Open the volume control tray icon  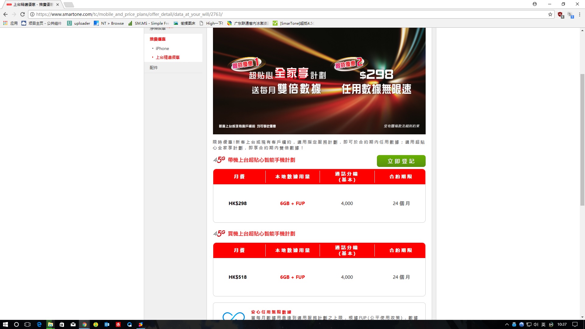pyautogui.click(x=536, y=324)
